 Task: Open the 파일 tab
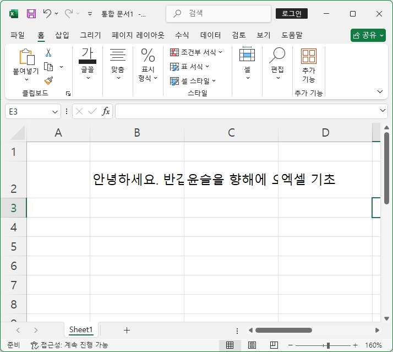click(17, 35)
